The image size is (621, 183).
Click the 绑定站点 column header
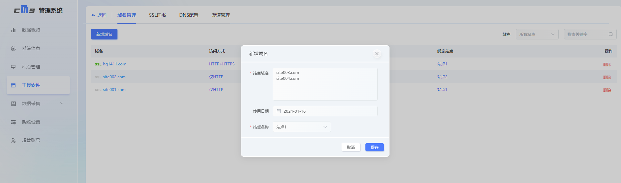[445, 51]
